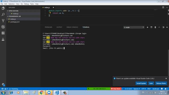Click the Spaces: 4 indentation status item

click(137, 89)
